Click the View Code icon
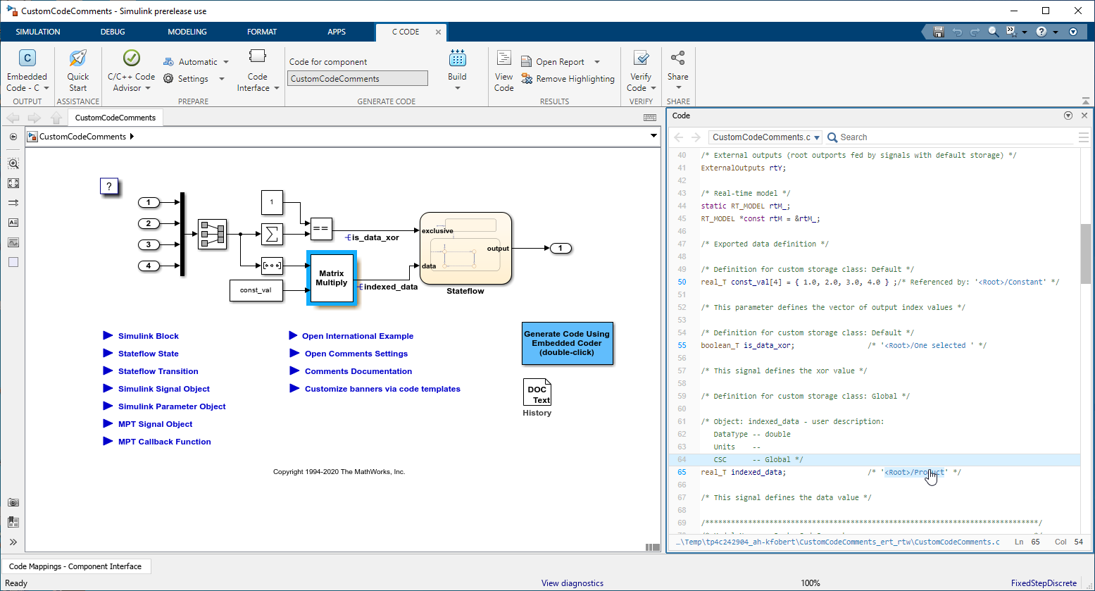Screen dimensions: 1095x591 [503, 59]
